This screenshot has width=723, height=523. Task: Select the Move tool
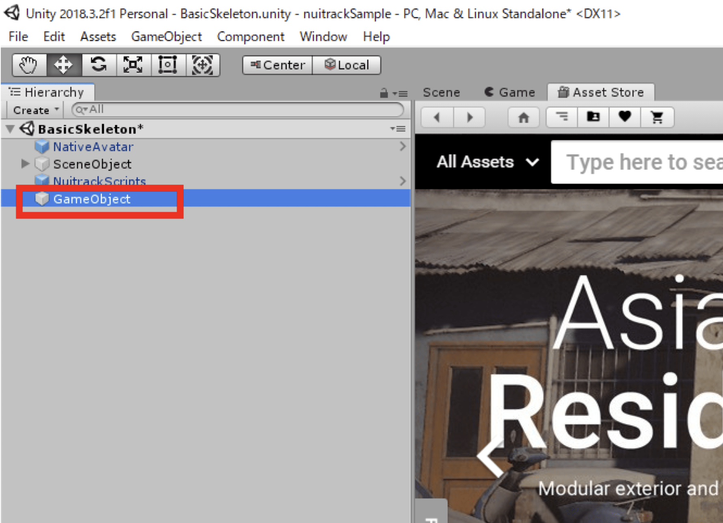tap(64, 65)
